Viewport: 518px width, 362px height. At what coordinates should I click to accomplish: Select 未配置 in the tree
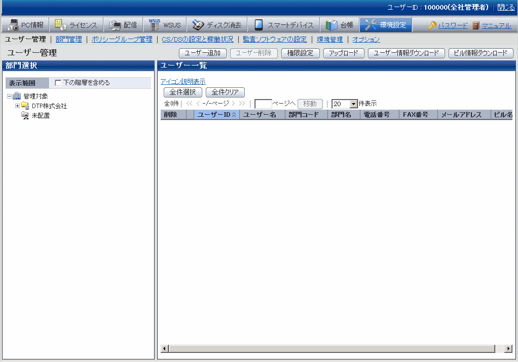(x=41, y=115)
